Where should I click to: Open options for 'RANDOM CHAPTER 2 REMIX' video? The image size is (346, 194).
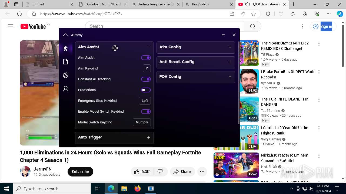click(319, 44)
